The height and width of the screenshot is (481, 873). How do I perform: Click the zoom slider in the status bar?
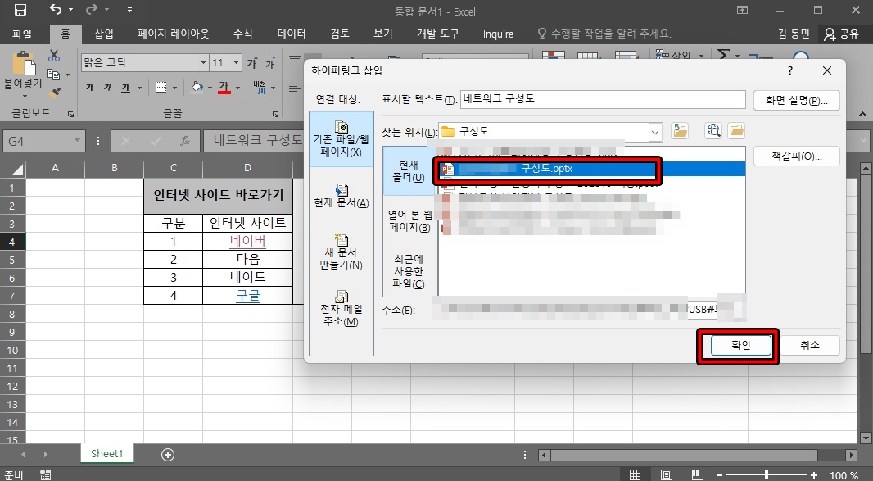tap(767, 475)
